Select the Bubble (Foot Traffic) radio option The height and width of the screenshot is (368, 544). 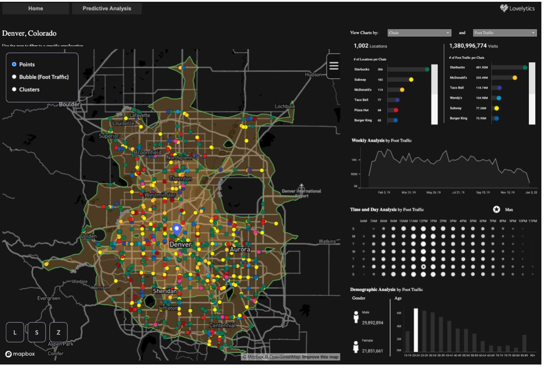(x=14, y=77)
